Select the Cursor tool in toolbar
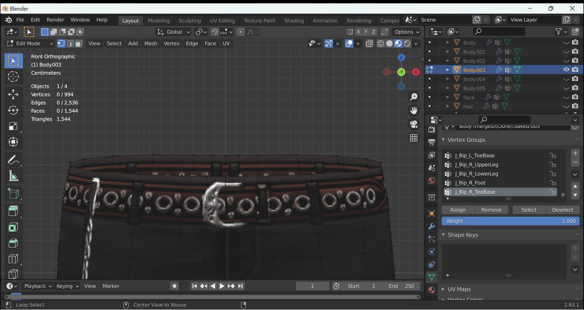Viewport: 584px width, 310px height. (13, 77)
